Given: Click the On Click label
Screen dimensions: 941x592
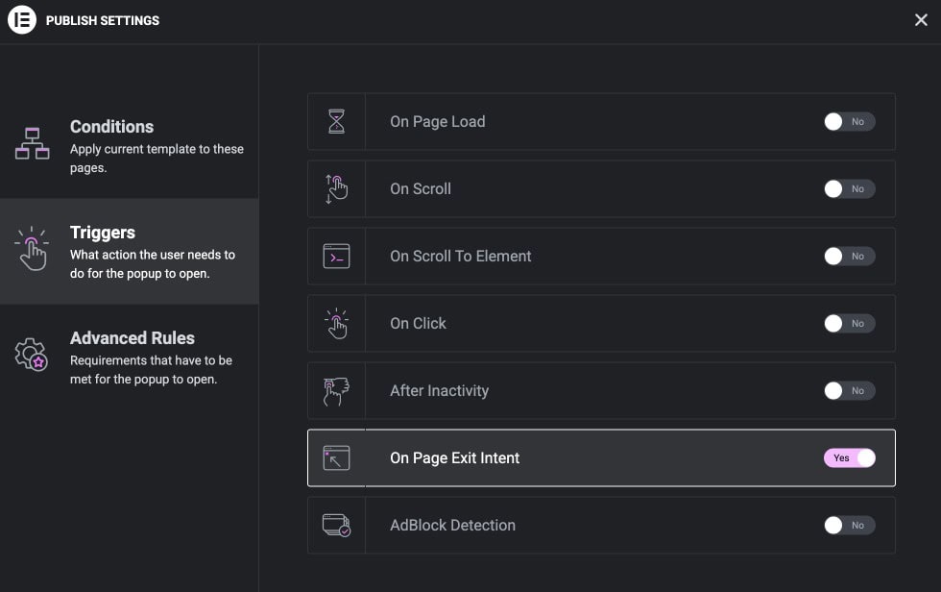Looking at the screenshot, I should [418, 323].
